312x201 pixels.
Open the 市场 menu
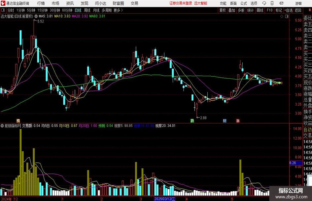(55, 3)
